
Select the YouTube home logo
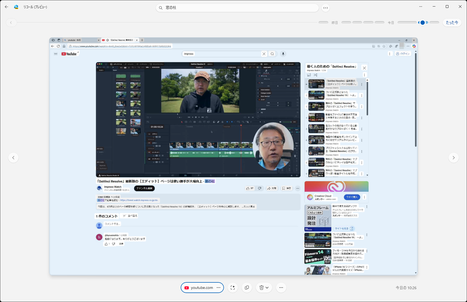point(70,54)
